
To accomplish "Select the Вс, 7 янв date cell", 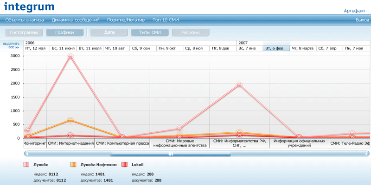I will [x=250, y=49].
